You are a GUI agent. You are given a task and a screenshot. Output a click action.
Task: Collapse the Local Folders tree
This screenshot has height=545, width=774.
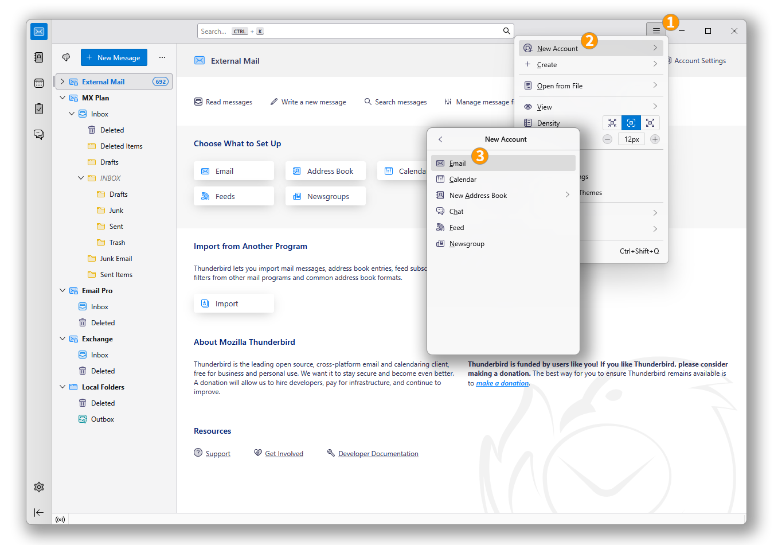62,387
